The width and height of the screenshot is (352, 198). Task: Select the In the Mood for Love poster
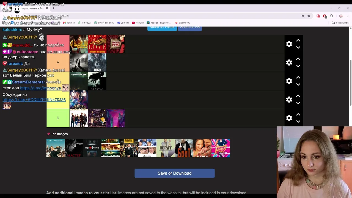(97, 44)
